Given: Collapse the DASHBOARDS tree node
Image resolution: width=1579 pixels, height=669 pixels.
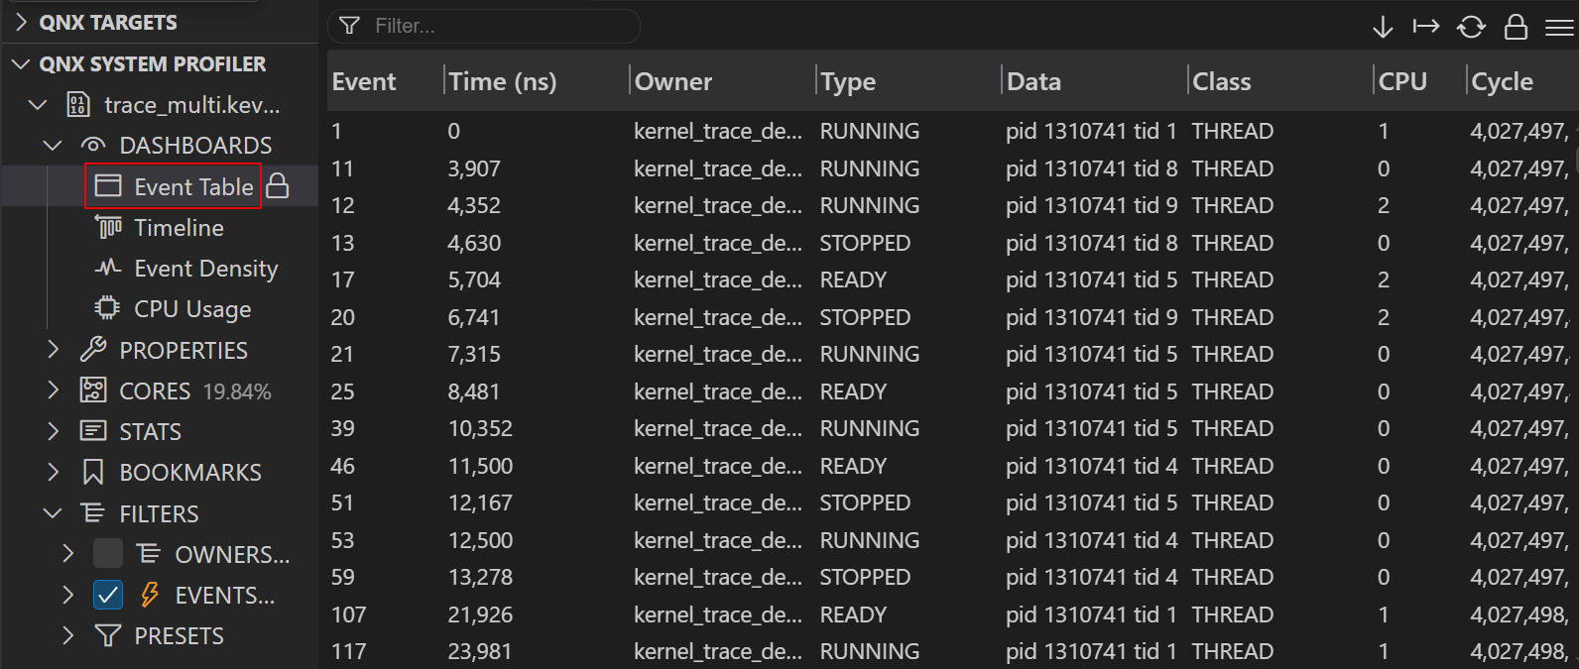Looking at the screenshot, I should 53,146.
